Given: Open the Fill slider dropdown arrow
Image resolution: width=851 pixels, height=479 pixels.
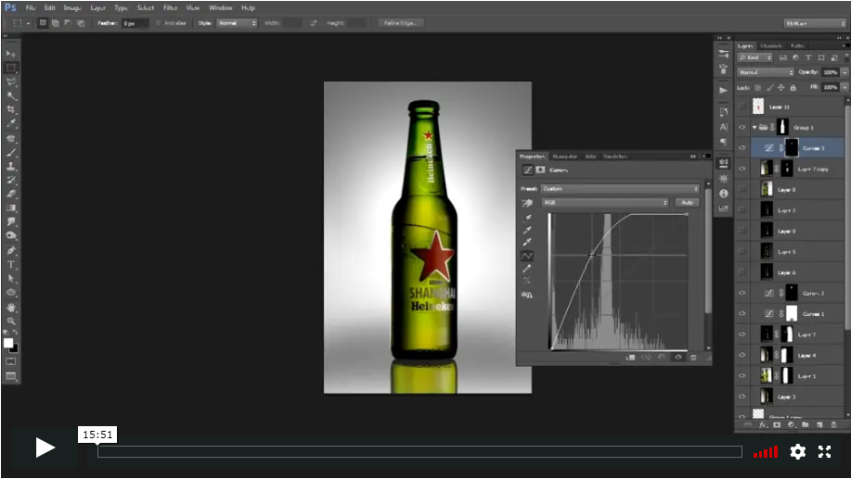Looking at the screenshot, I should (x=845, y=87).
